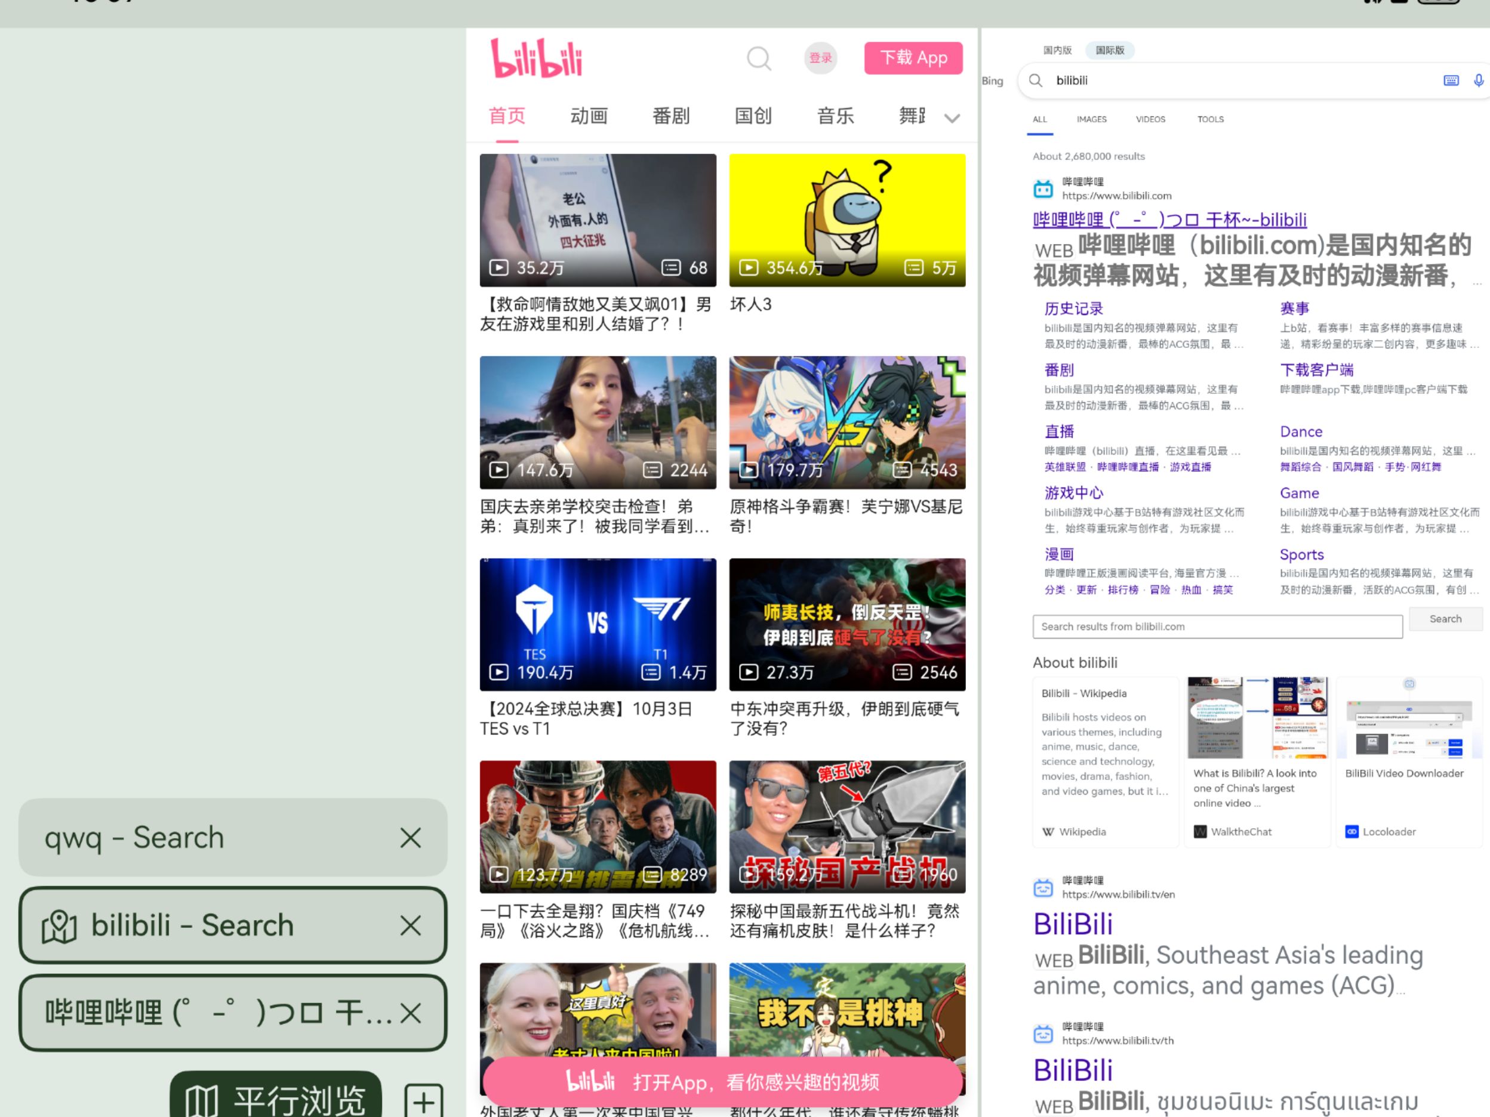Click the site Search button
The image size is (1490, 1117).
tap(1446, 619)
